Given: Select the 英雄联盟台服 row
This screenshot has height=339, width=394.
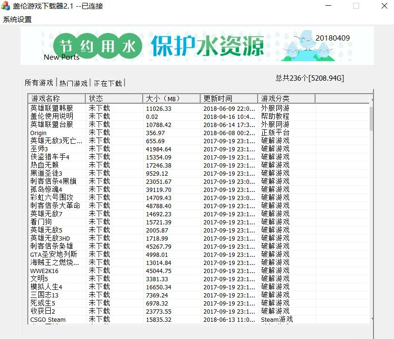Looking at the screenshot, I should pos(199,125).
